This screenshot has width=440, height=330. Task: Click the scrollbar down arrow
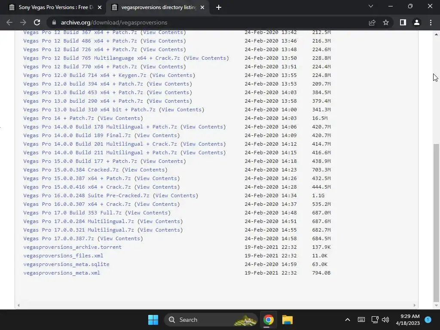[x=436, y=306]
